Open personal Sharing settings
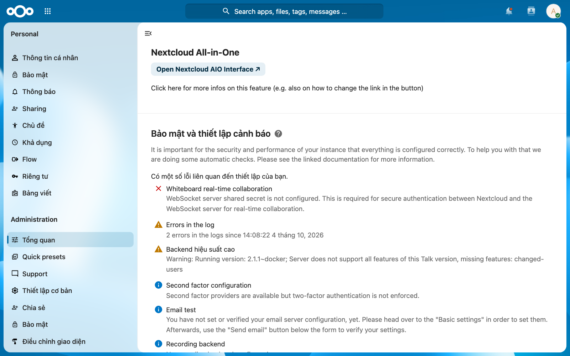 (x=70, y=109)
